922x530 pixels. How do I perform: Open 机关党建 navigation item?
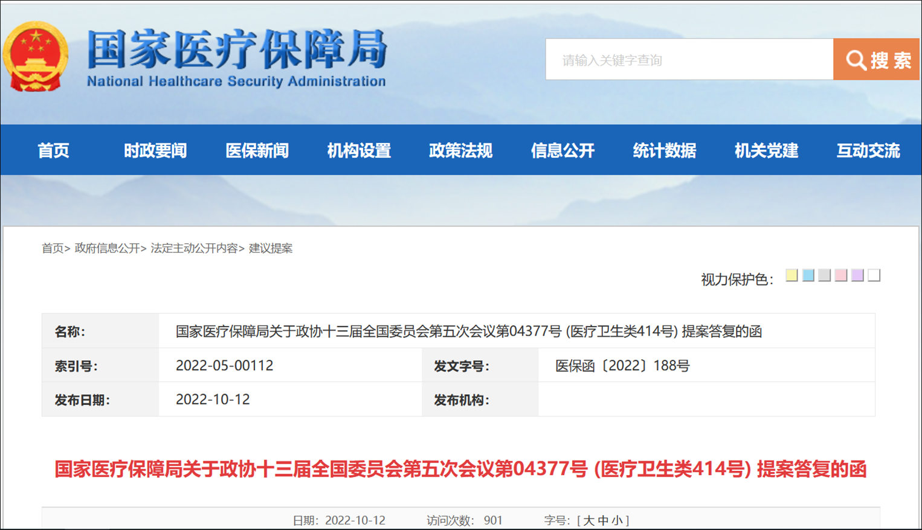767,150
